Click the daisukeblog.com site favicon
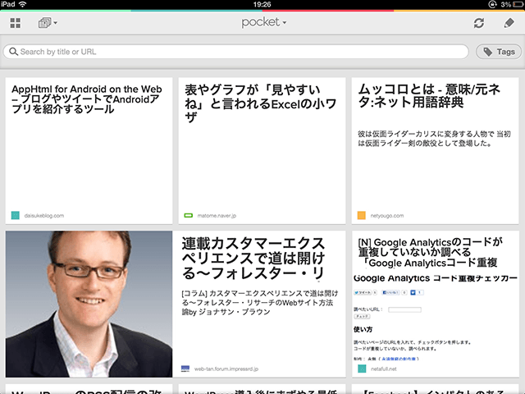This screenshot has width=525, height=394. pos(15,215)
